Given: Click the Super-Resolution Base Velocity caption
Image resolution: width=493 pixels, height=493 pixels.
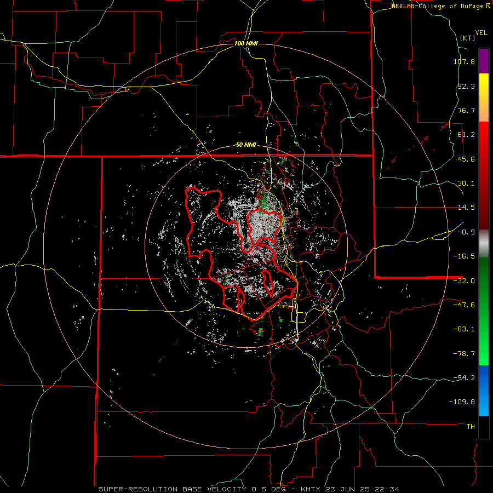Looking at the screenshot, I should tap(249, 489).
